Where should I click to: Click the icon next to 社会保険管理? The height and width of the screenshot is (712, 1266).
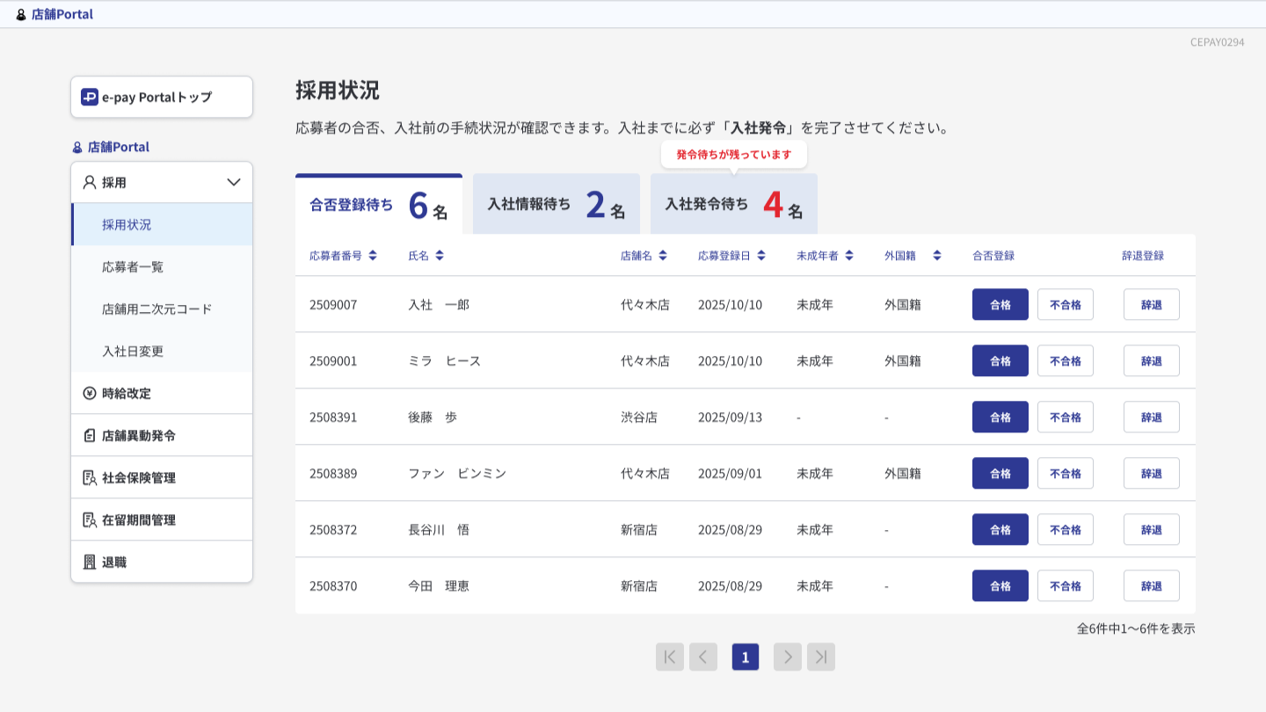click(x=89, y=477)
